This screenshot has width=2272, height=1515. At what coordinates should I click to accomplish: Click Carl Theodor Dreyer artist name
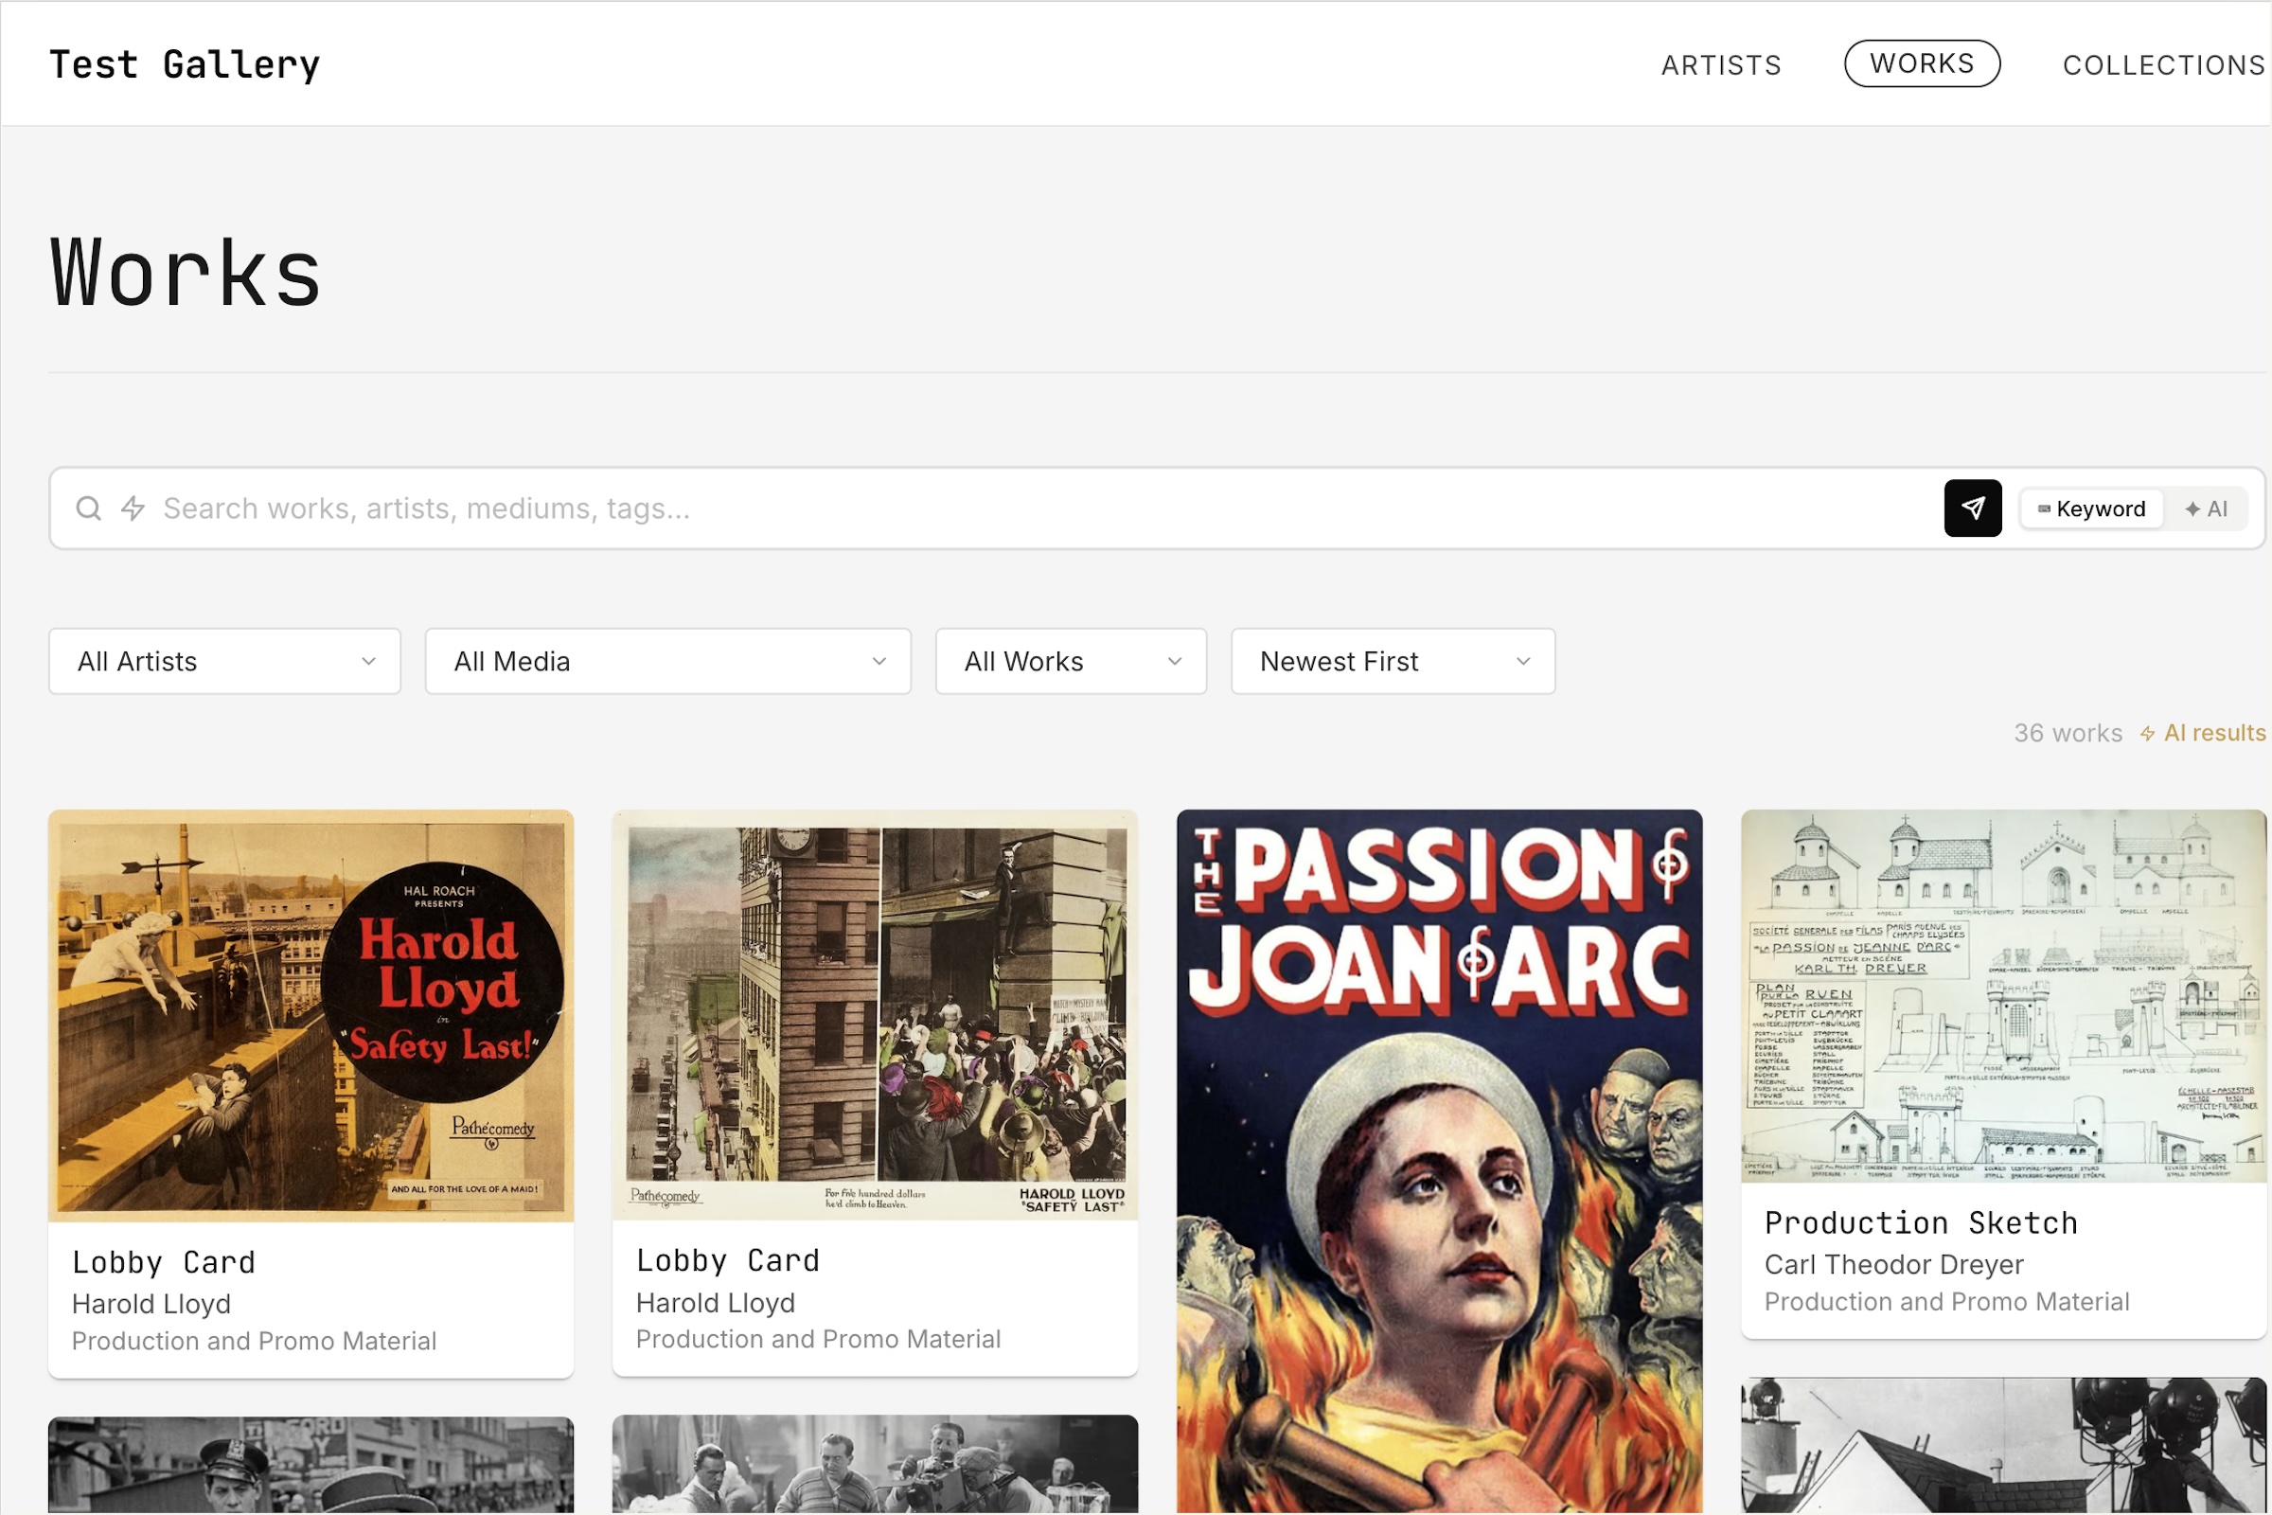[1893, 1264]
